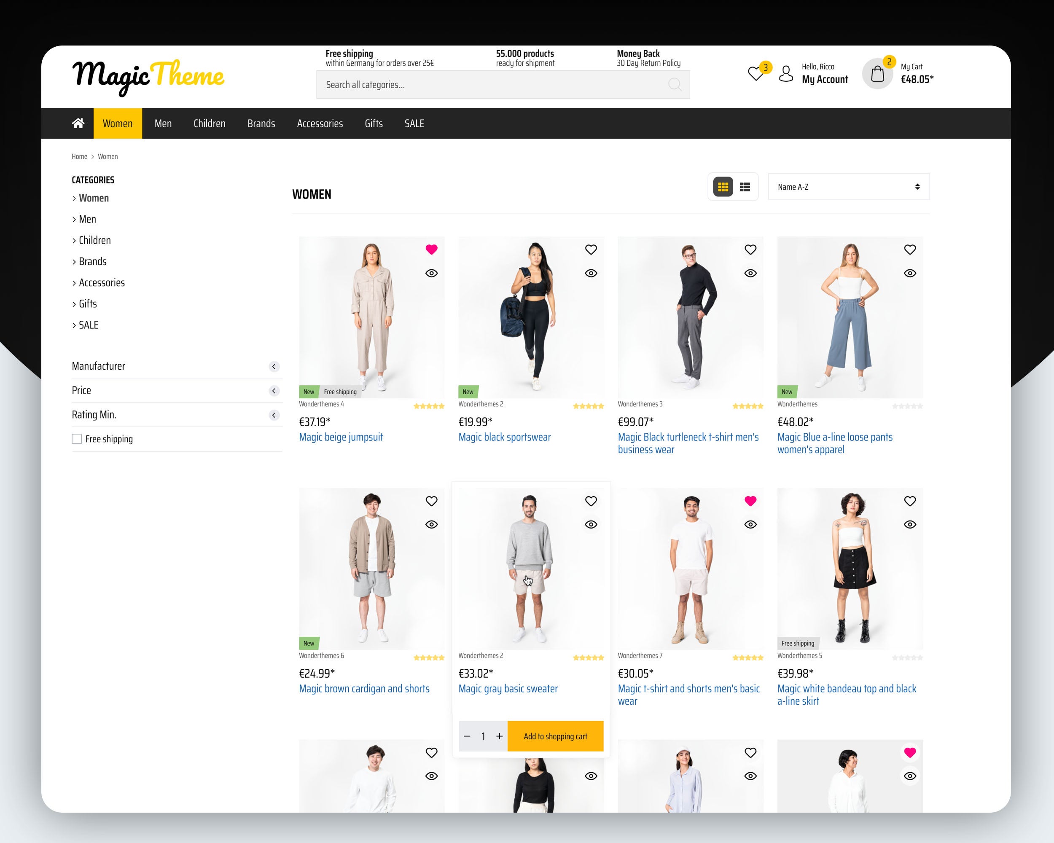Remove Magic t-shirt and shorts from wishlist
This screenshot has height=843, width=1054.
point(750,501)
